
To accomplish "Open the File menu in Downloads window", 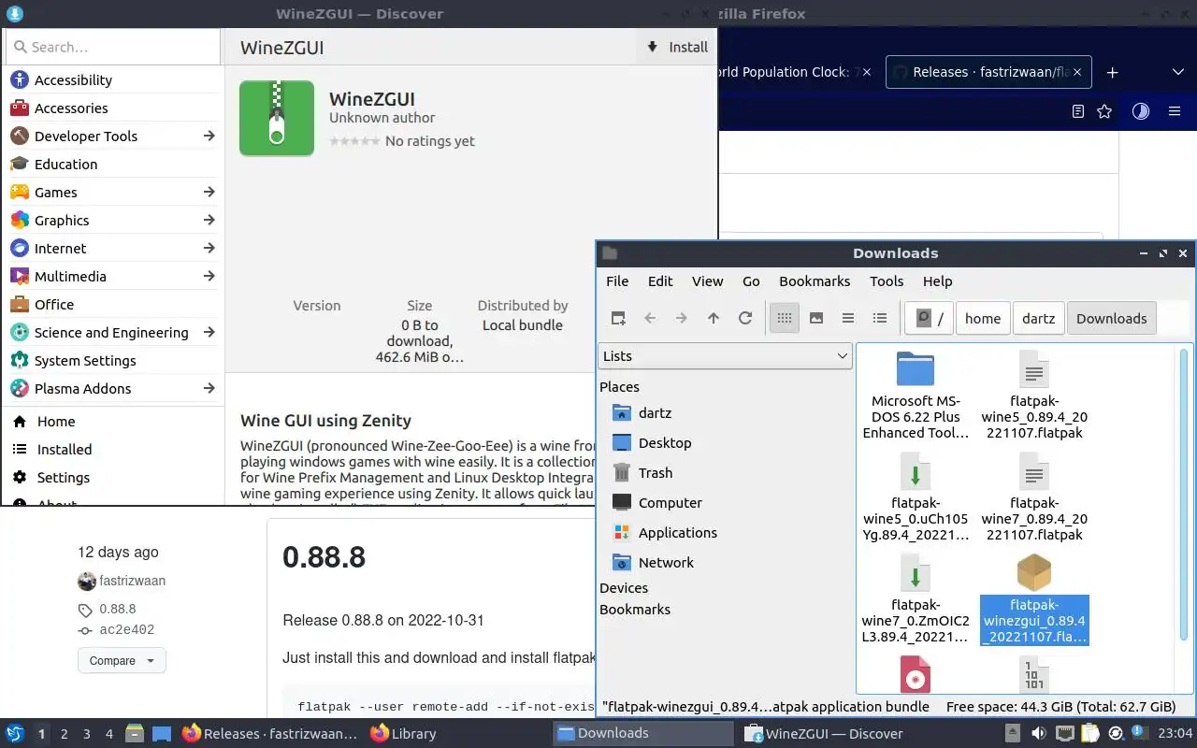I will pyautogui.click(x=617, y=280).
